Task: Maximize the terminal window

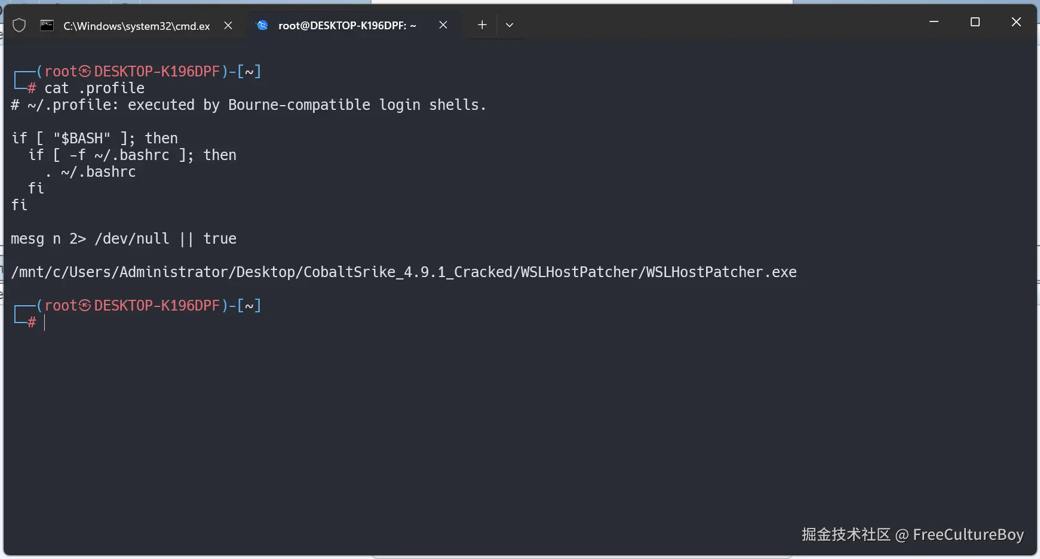Action: [x=975, y=22]
